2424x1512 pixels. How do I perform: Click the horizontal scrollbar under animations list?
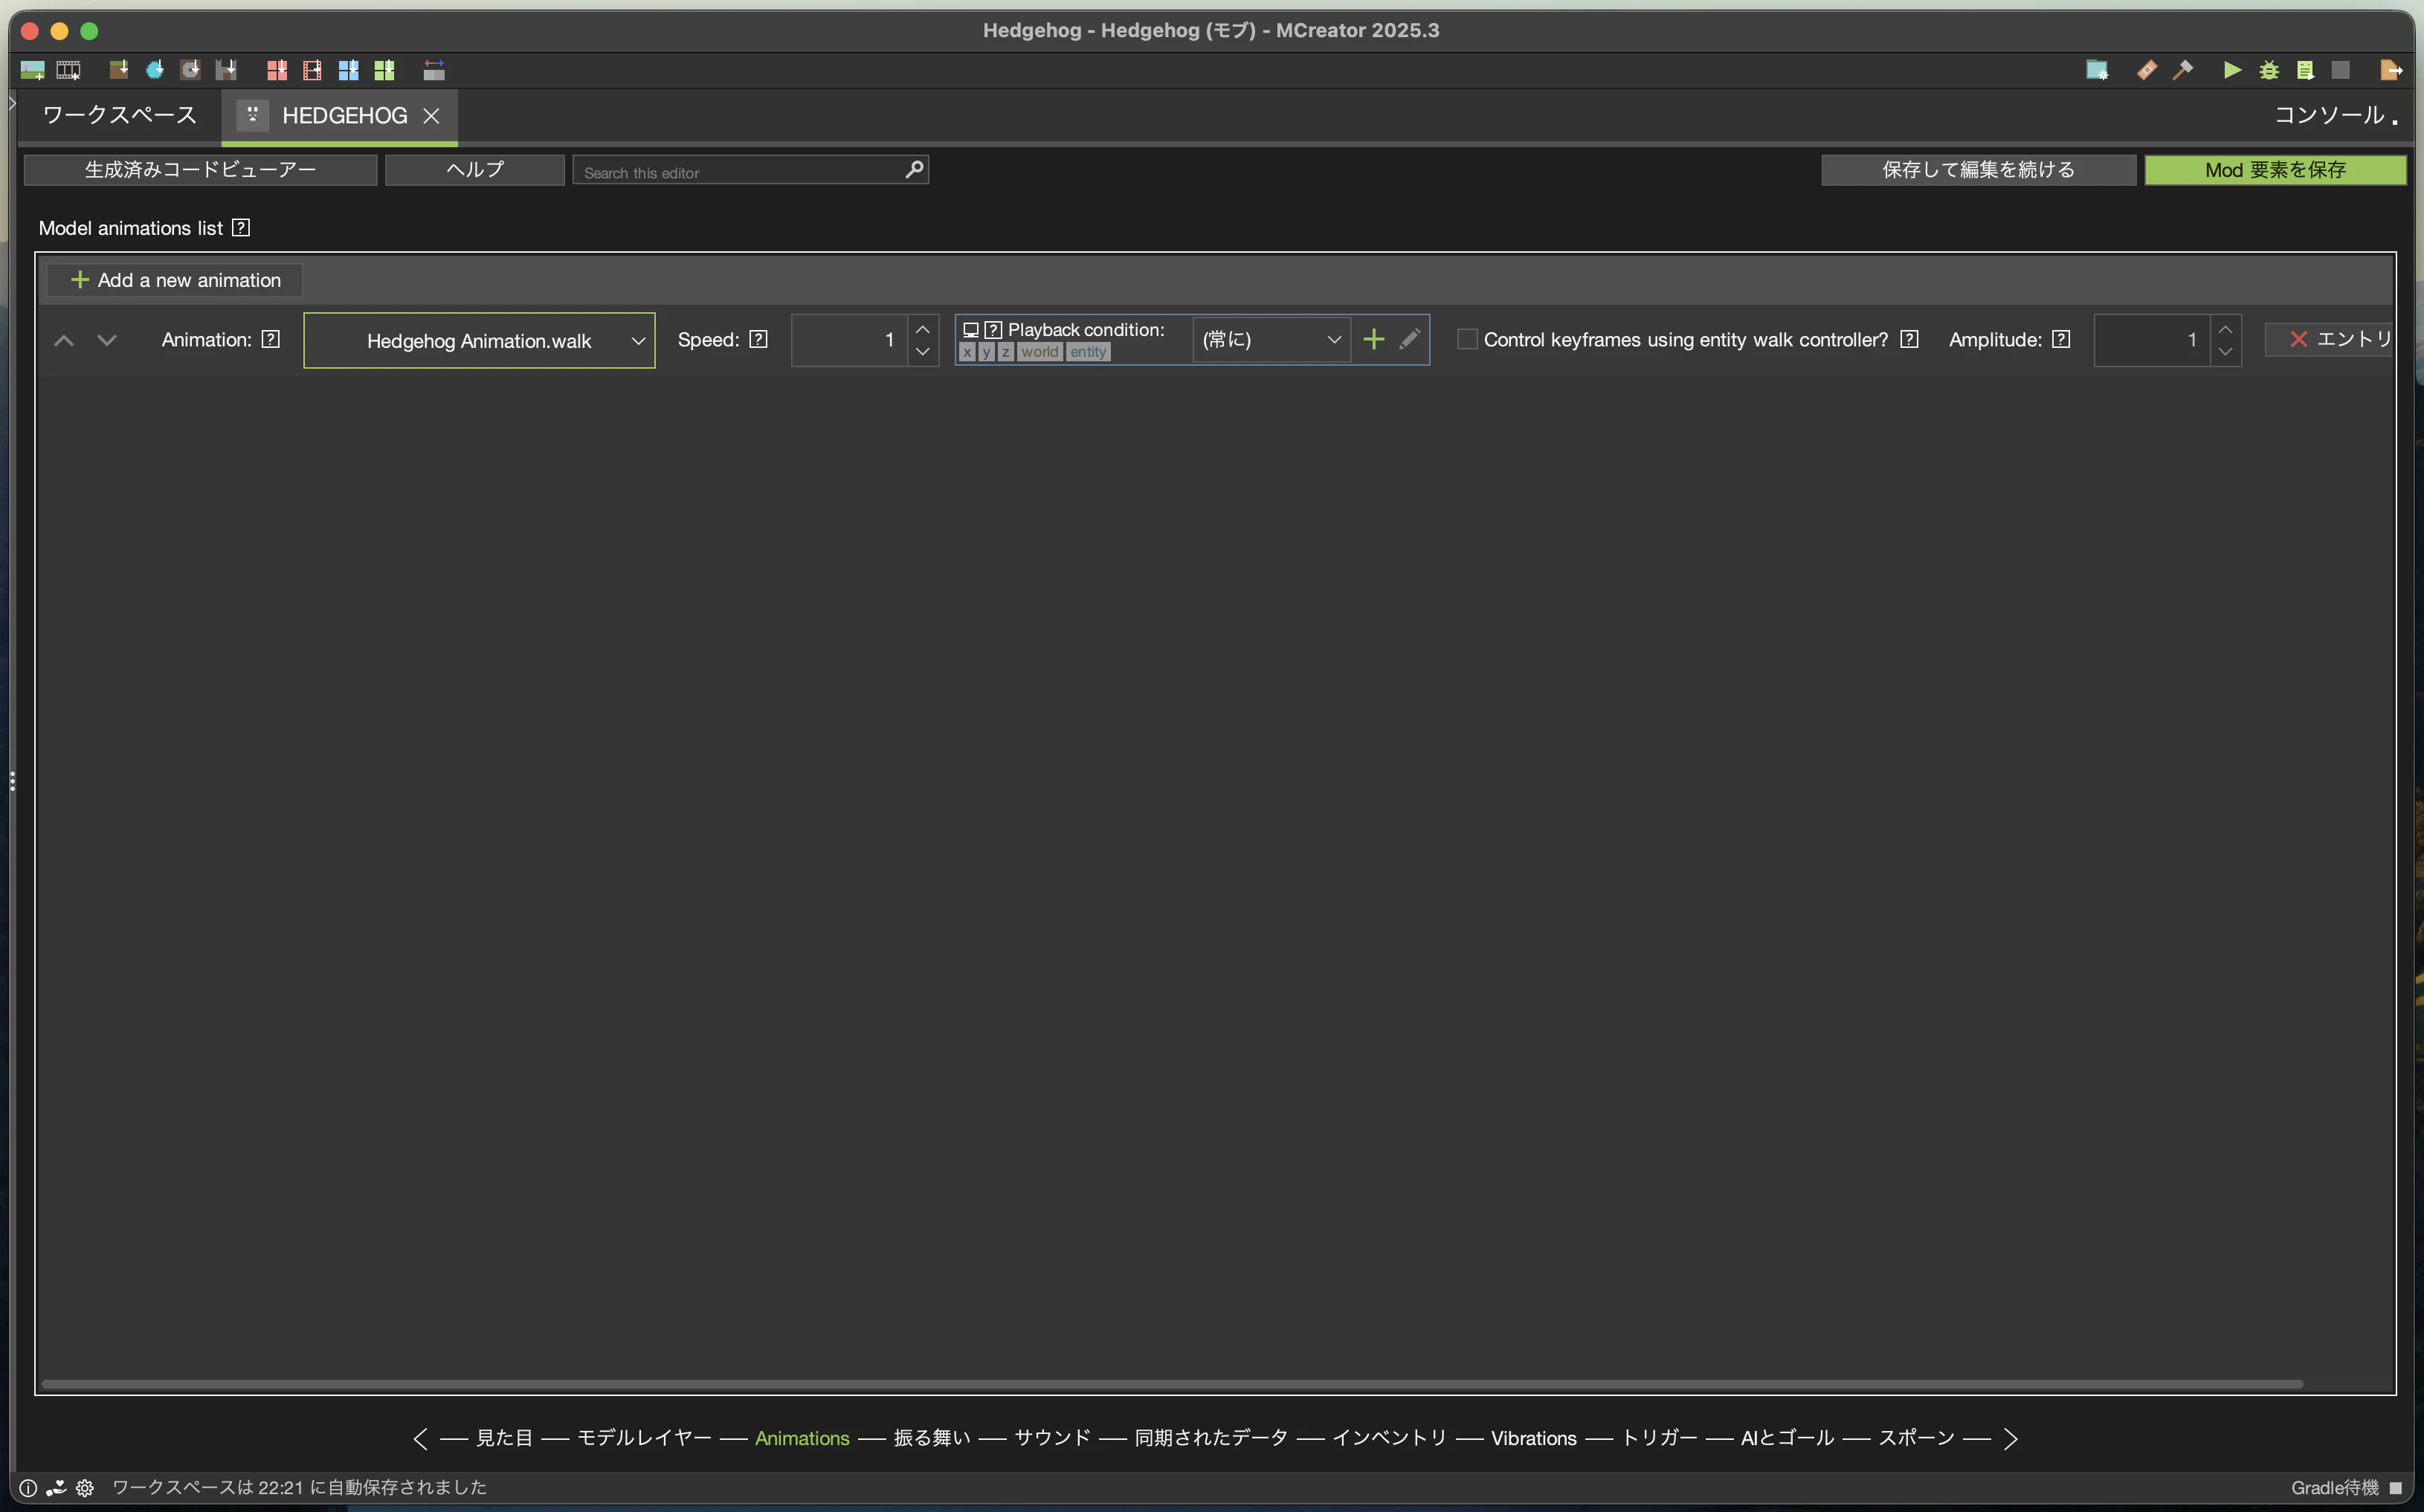coord(1170,1384)
